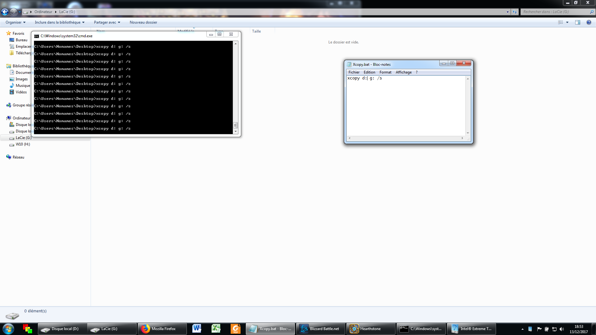Screen dimensions: 596x335
Task: Open the Organiser dropdown menu
Action: point(16,22)
